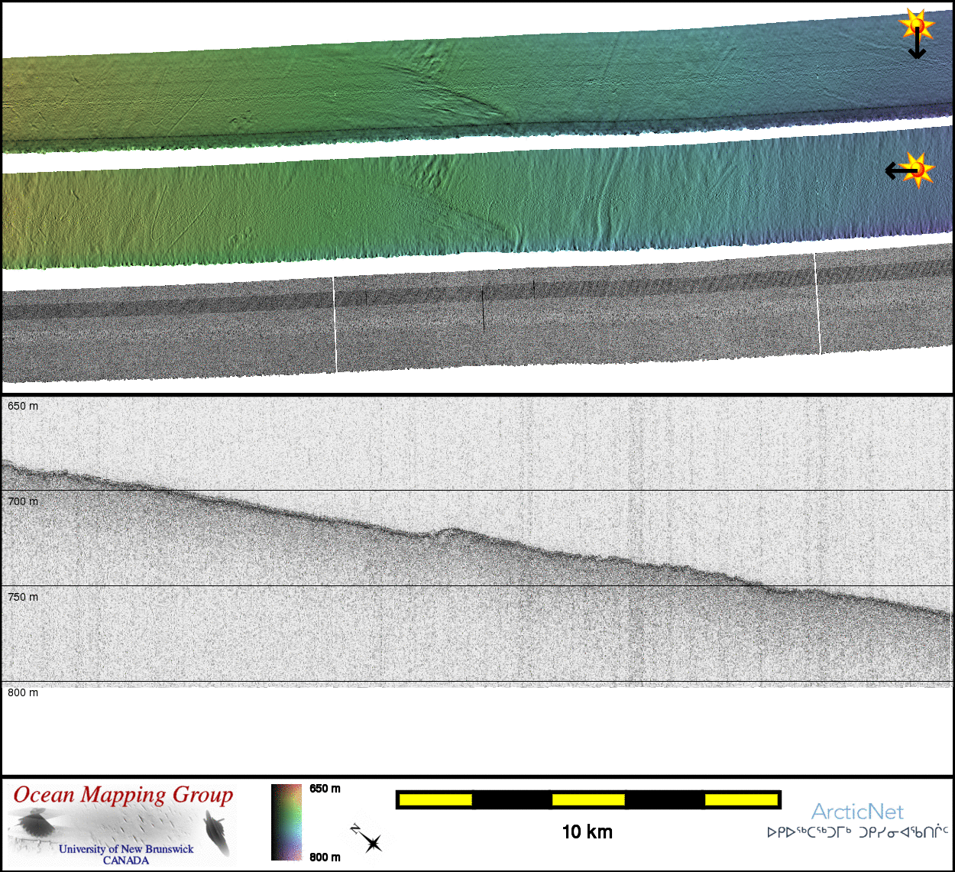Click the first yellow segment of the scale bar
955x872 pixels.
point(435,800)
